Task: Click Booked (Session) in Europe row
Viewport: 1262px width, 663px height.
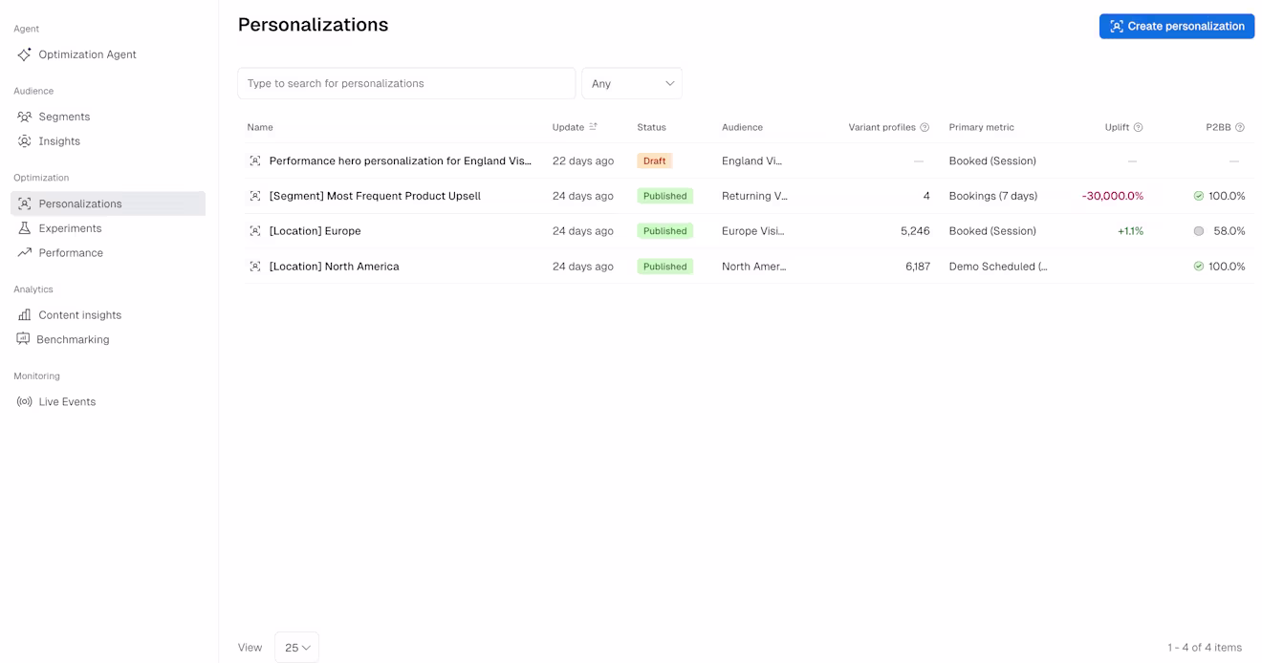Action: click(992, 231)
